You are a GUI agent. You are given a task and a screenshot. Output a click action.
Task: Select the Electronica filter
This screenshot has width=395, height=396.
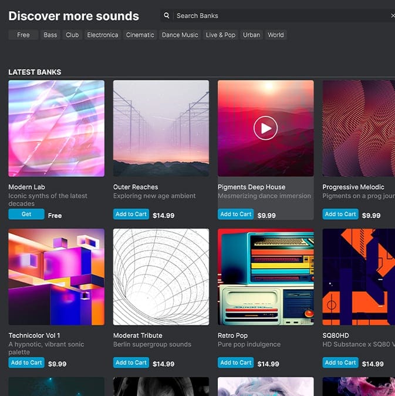[103, 35]
